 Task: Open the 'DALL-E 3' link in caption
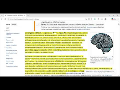tap(108, 59)
